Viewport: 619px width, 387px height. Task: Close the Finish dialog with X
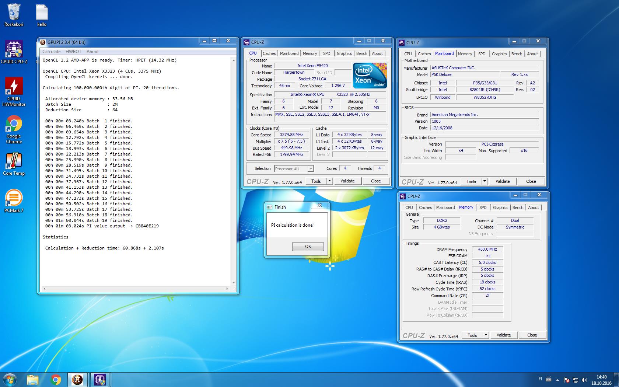[319, 206]
